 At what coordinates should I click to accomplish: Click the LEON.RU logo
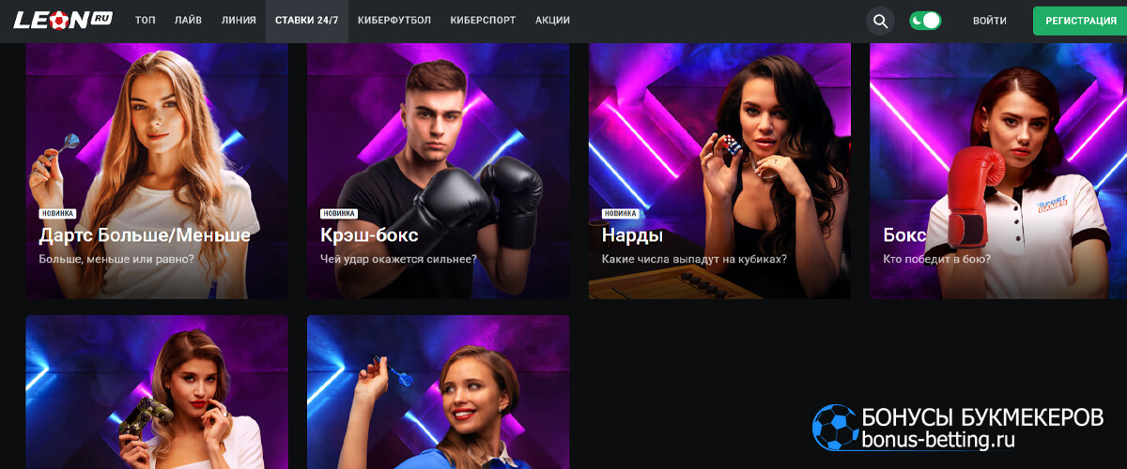click(63, 20)
